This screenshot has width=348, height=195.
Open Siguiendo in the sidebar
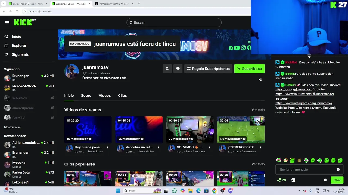(20, 54)
